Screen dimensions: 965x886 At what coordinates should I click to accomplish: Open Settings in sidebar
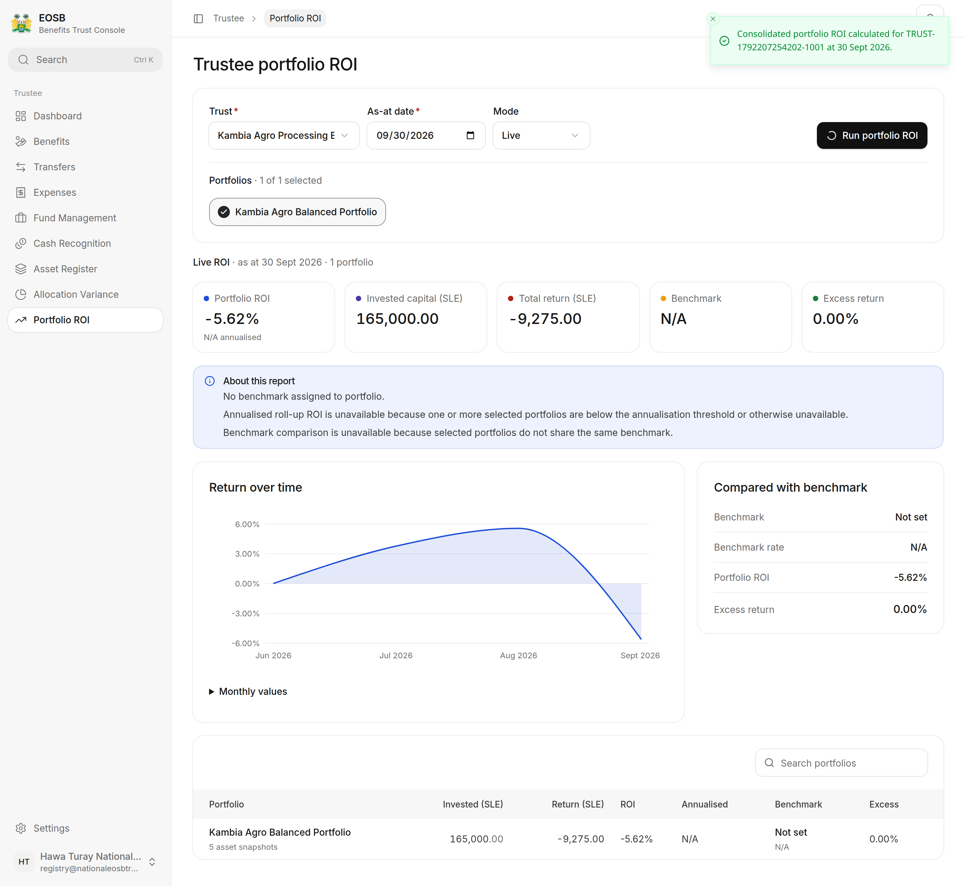pyautogui.click(x=85, y=828)
